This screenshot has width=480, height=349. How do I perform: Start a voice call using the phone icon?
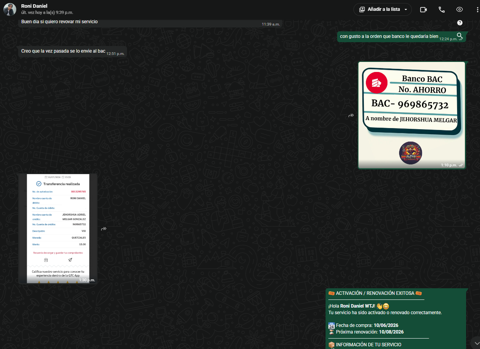click(442, 10)
